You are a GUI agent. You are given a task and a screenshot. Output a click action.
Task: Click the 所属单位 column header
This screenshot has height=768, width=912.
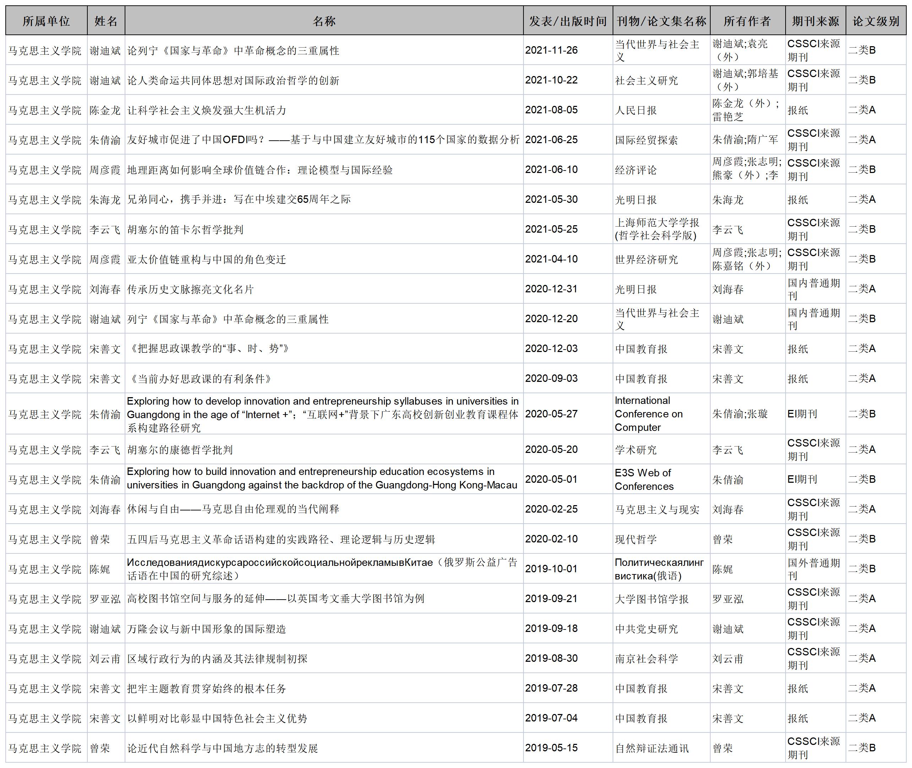(46, 21)
